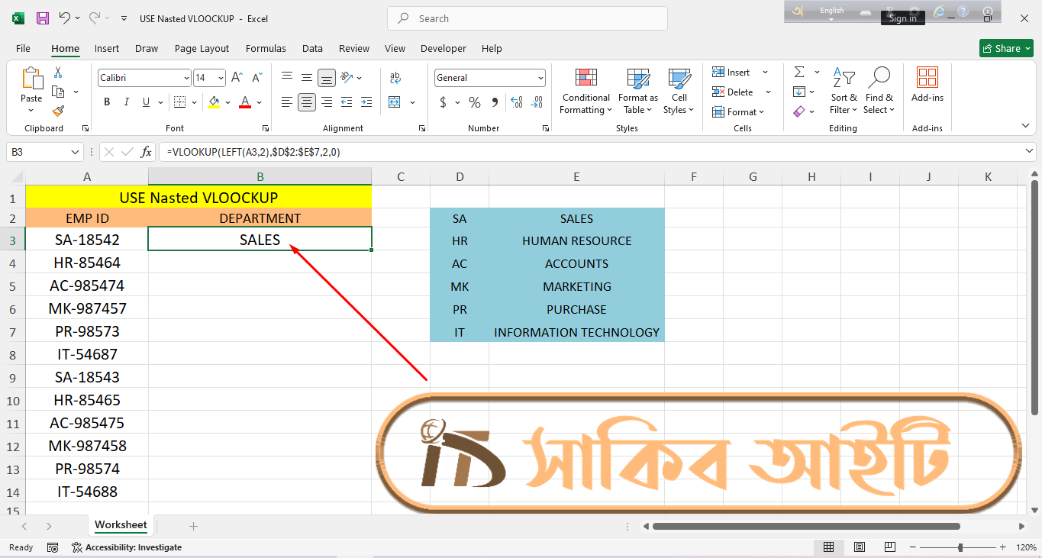1042x558 pixels.
Task: Open the Add-ins icon
Action: 927,84
